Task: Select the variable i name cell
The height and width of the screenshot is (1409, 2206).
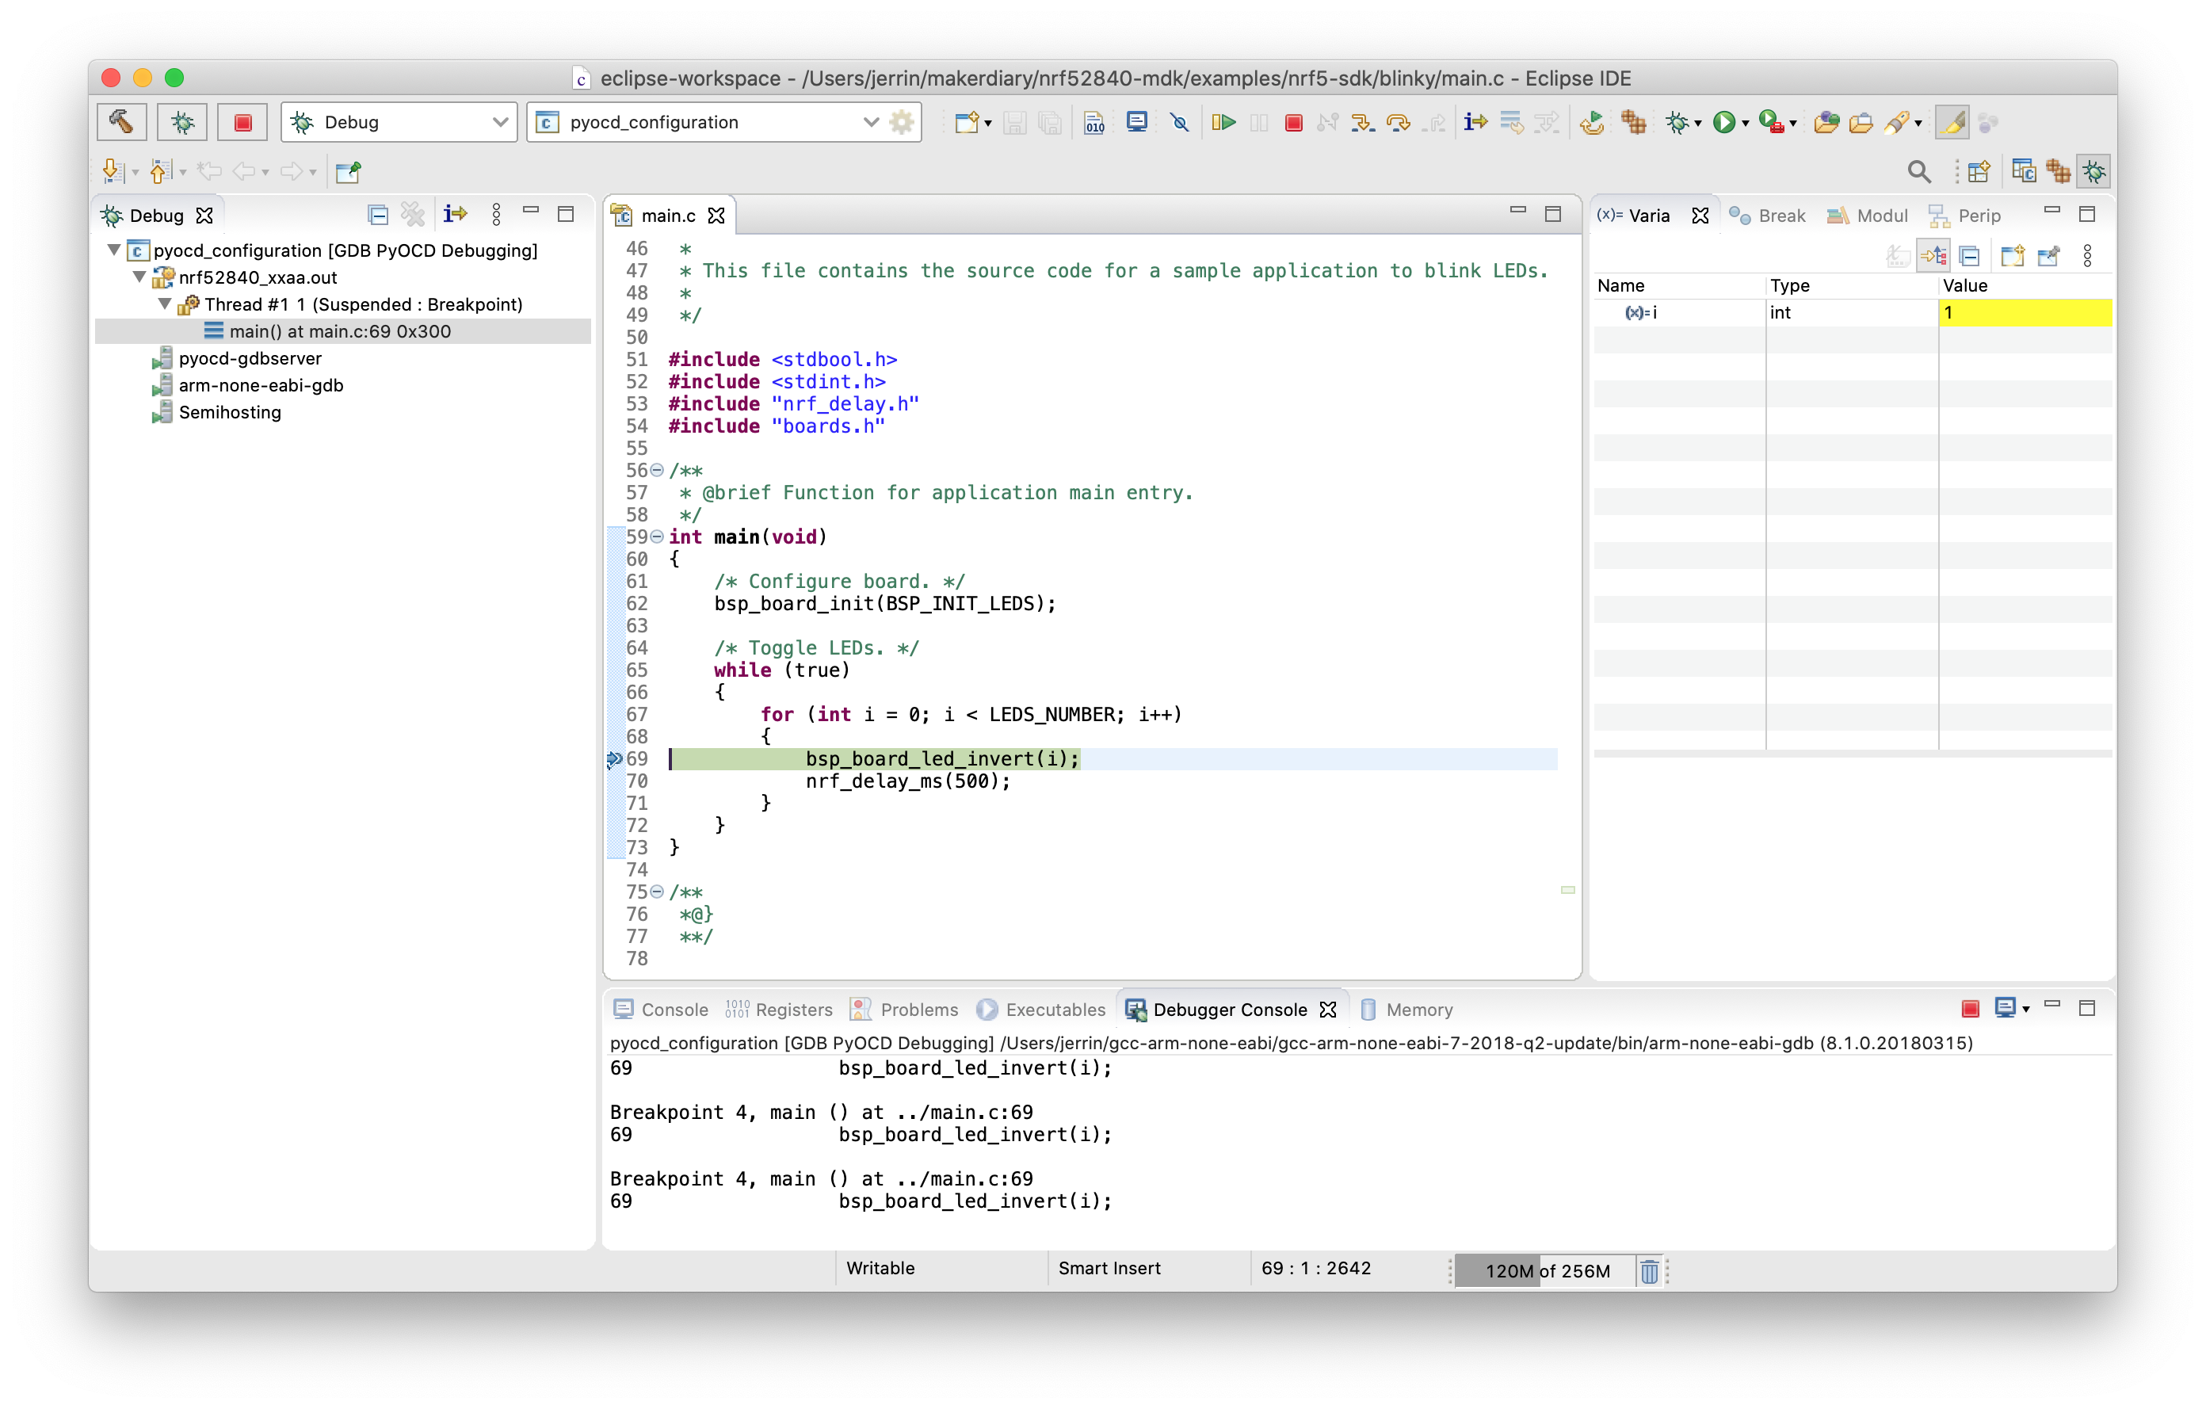Action: [1678, 312]
